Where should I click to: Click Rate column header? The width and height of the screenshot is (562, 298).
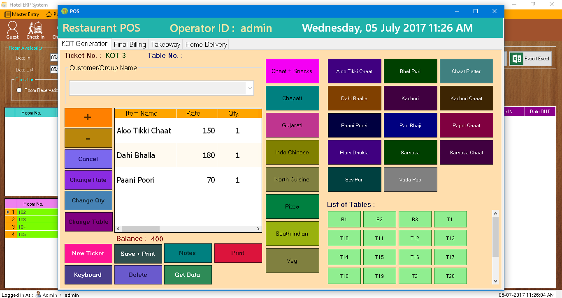point(197,113)
